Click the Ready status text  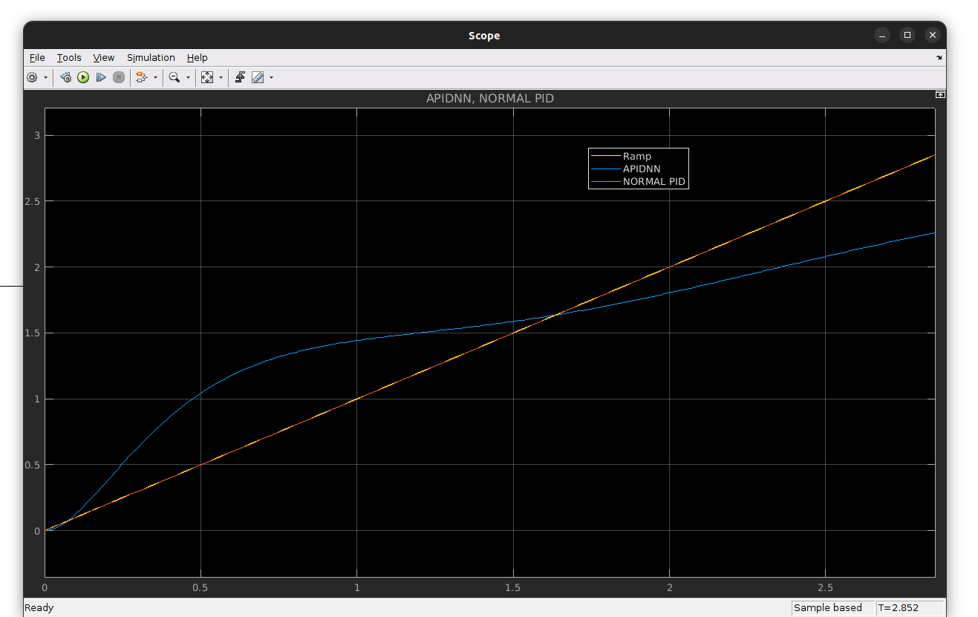click(x=39, y=607)
